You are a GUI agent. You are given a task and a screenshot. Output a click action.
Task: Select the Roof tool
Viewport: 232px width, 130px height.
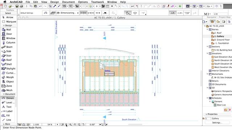coord(8,60)
